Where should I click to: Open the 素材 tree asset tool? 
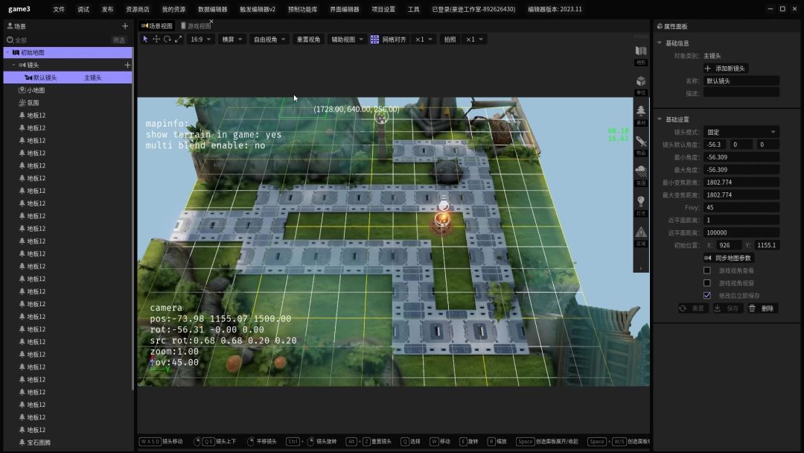pos(640,111)
